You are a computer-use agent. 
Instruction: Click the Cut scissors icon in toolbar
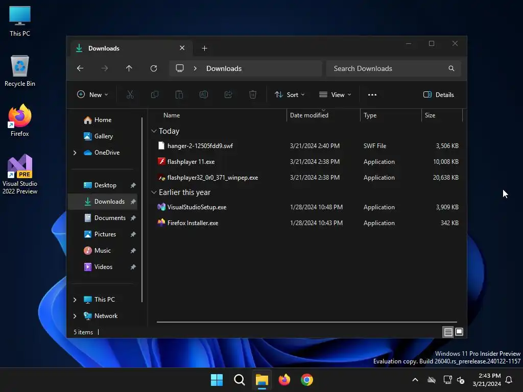(130, 94)
